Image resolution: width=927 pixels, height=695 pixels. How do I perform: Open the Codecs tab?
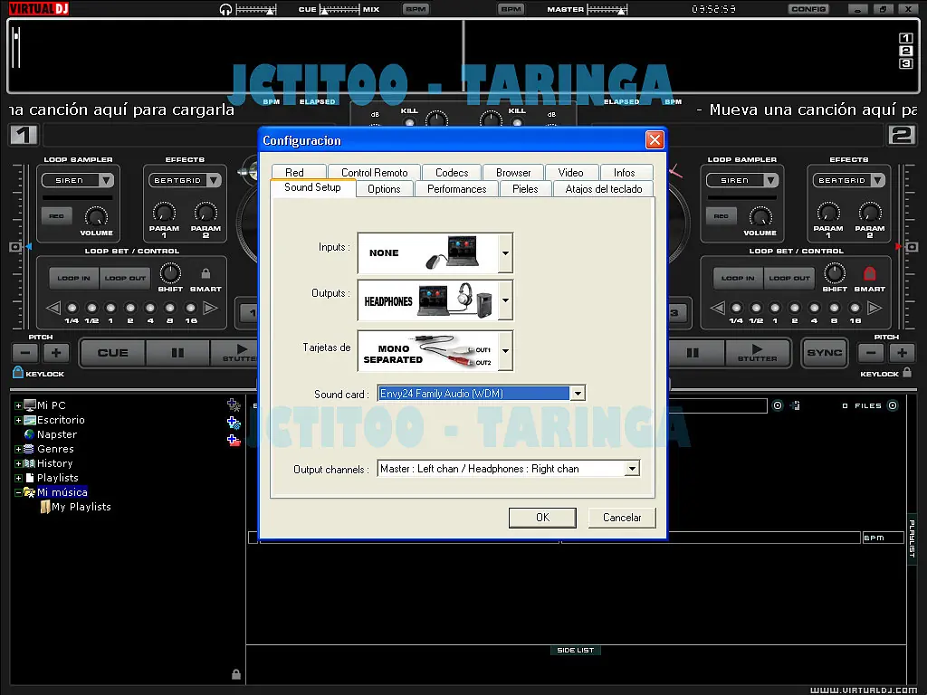(x=452, y=172)
